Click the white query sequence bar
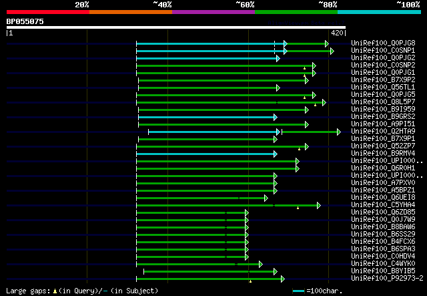427x296 pixels. pyautogui.click(x=176, y=27)
